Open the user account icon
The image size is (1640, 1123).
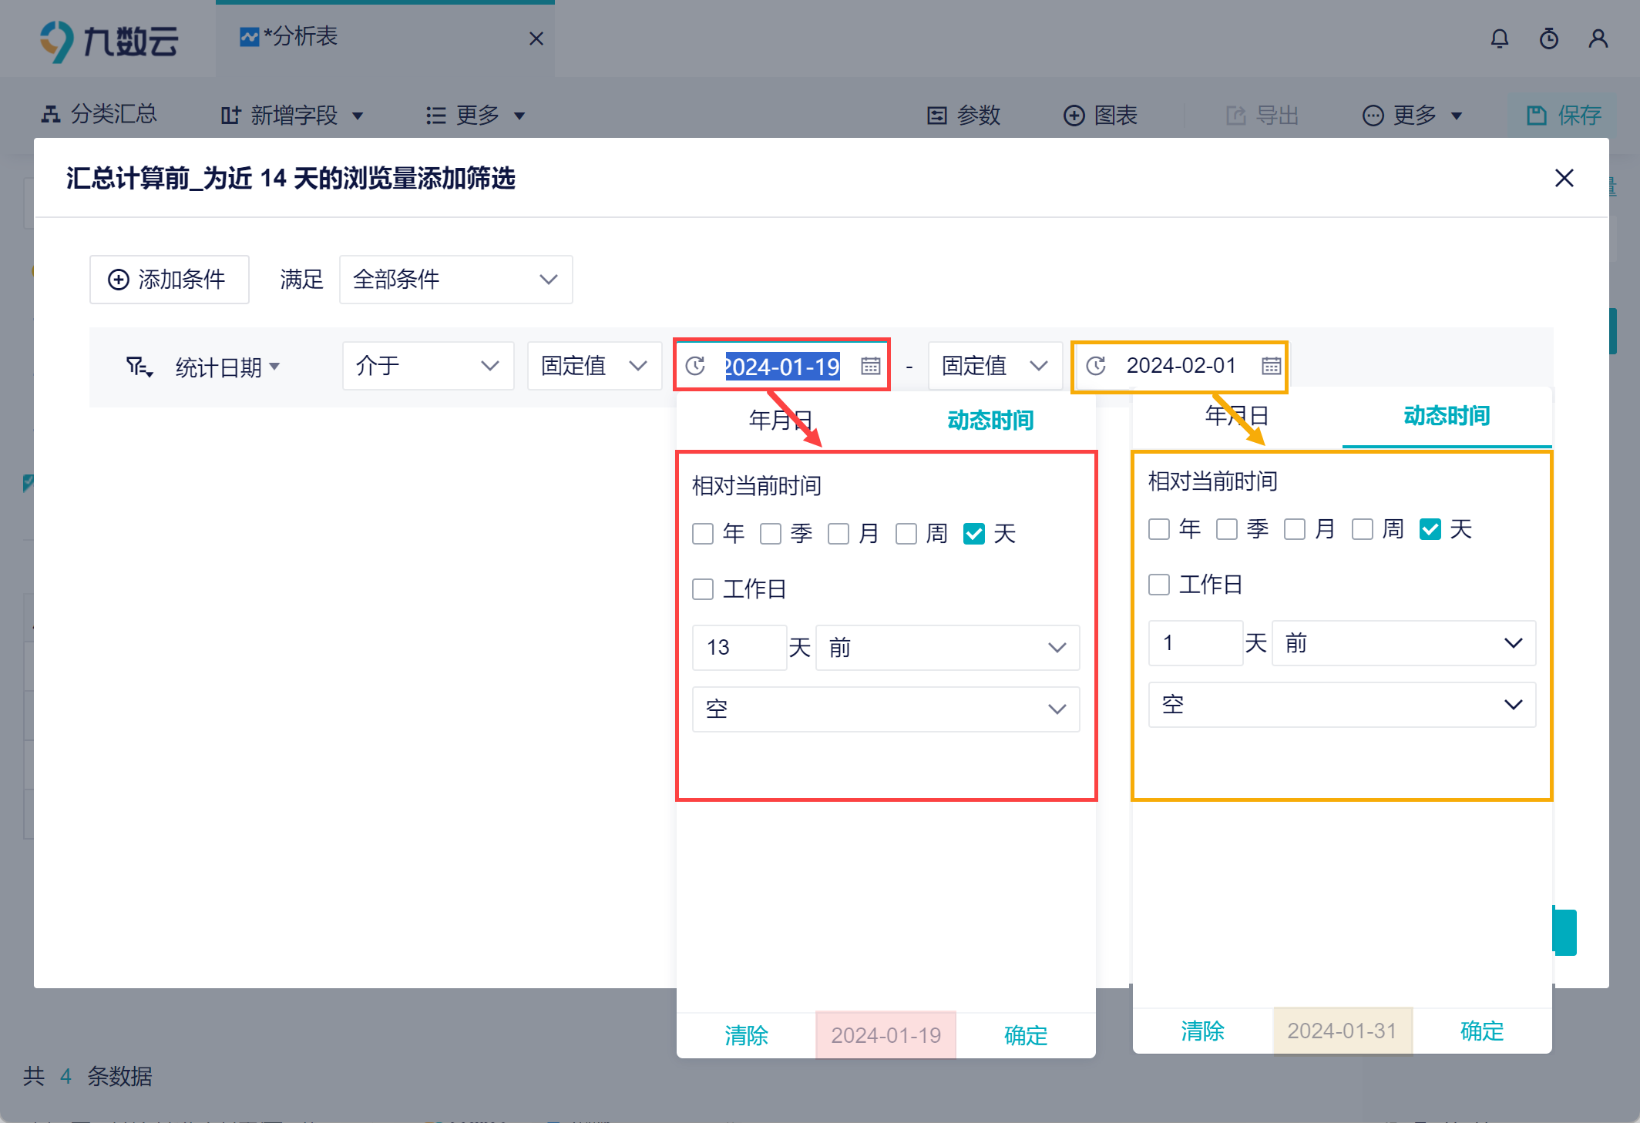pyautogui.click(x=1598, y=39)
